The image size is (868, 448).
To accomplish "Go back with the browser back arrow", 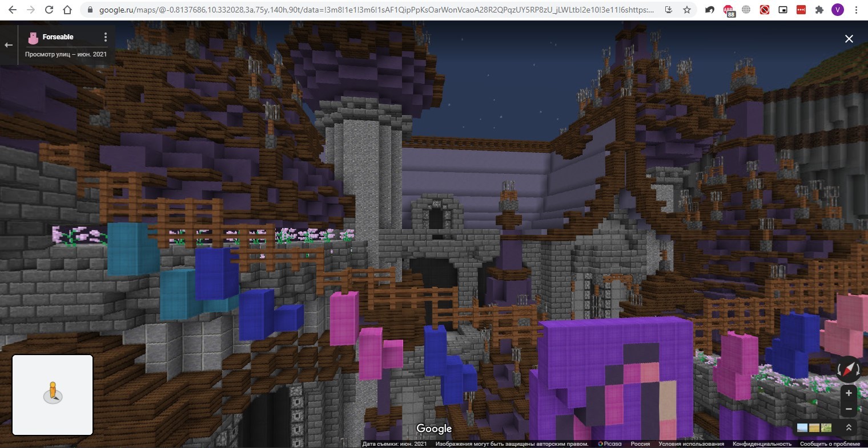I will 13,10.
